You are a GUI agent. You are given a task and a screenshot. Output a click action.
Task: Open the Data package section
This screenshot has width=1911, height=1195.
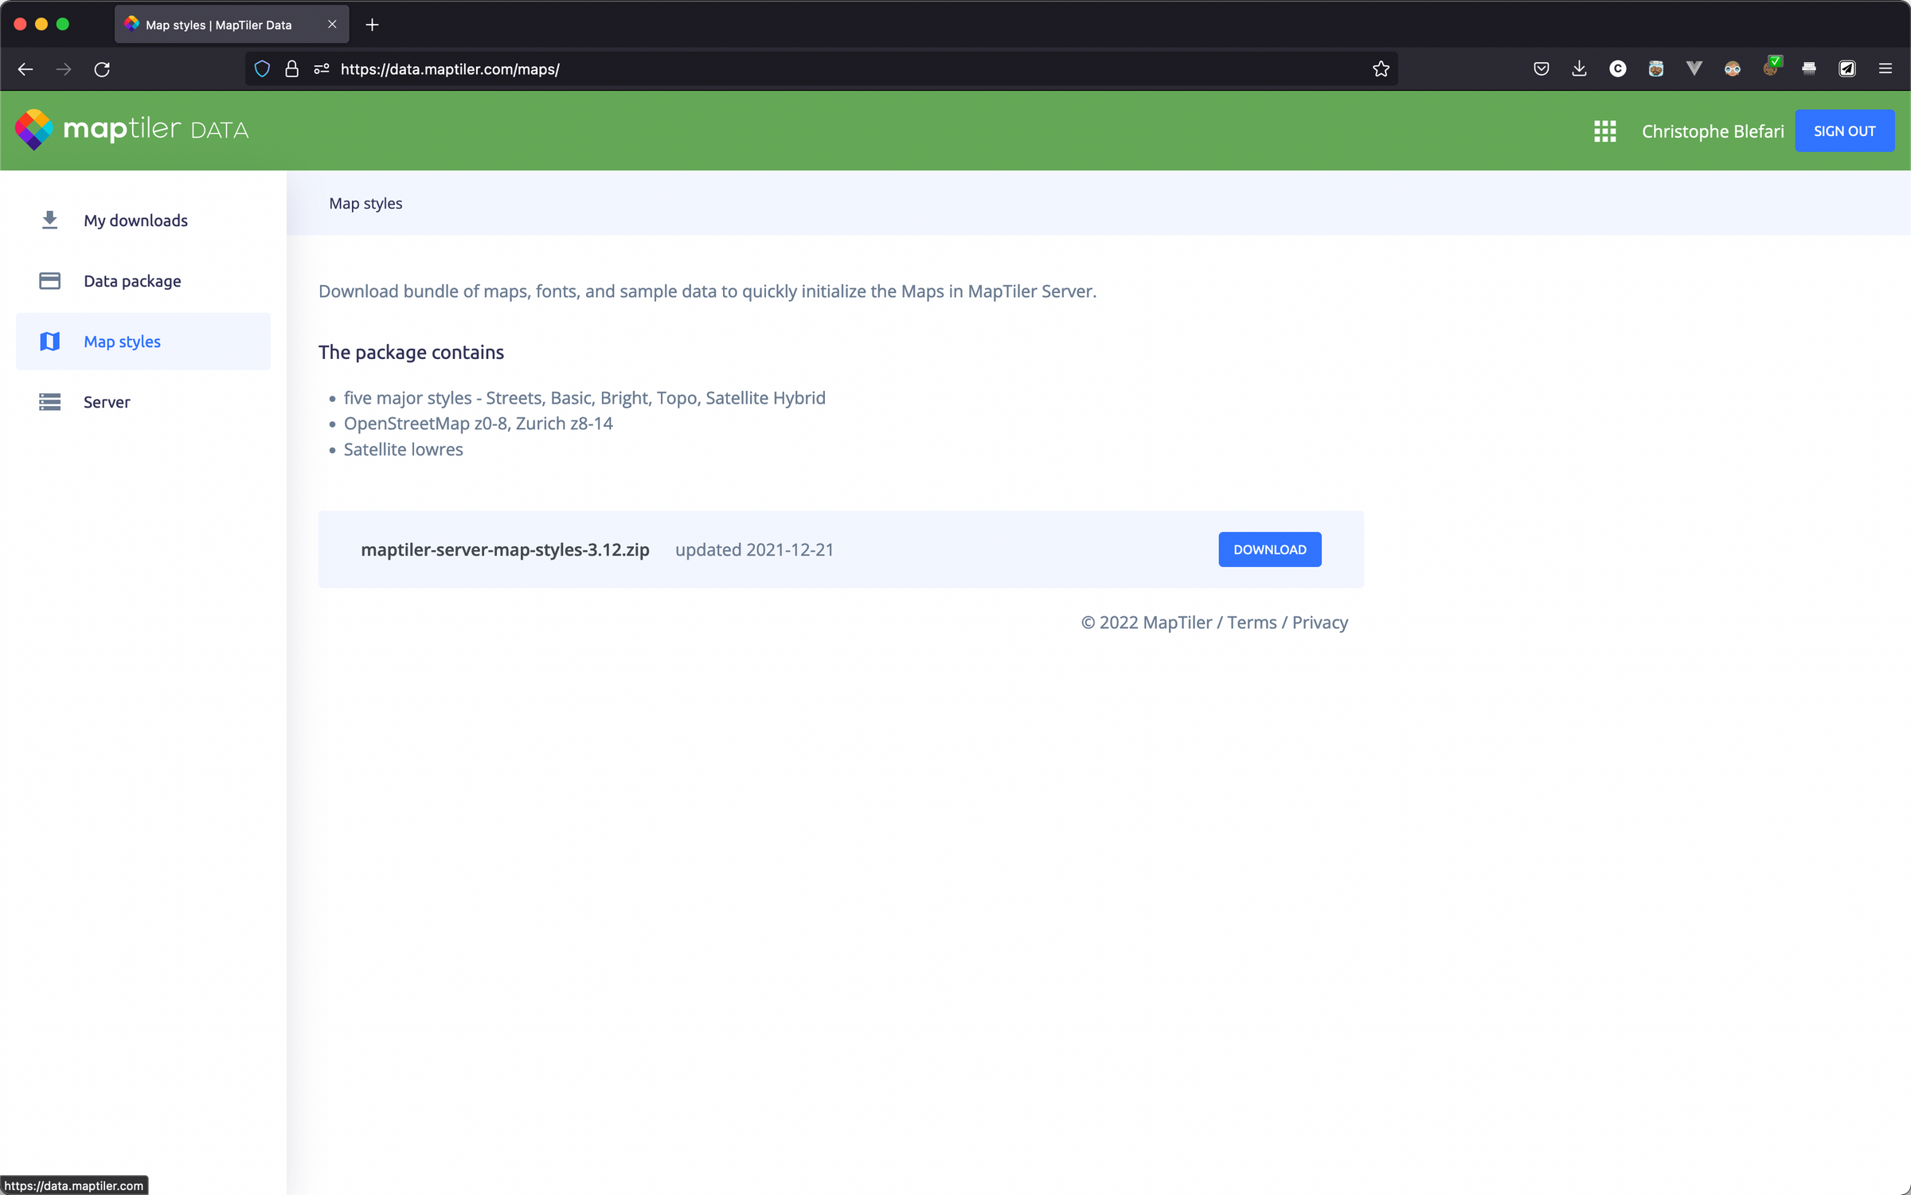click(132, 281)
